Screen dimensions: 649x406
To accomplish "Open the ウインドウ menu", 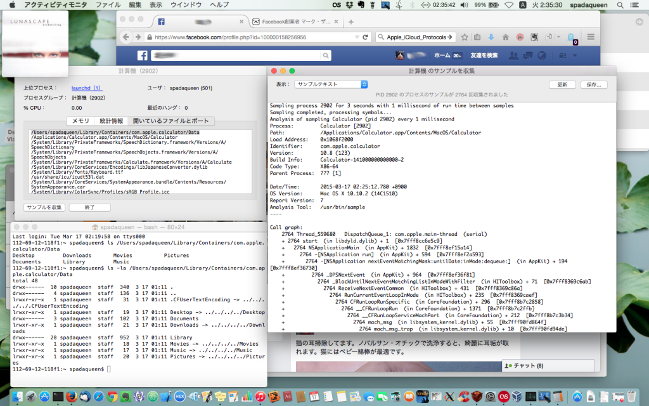I will click(x=186, y=5).
